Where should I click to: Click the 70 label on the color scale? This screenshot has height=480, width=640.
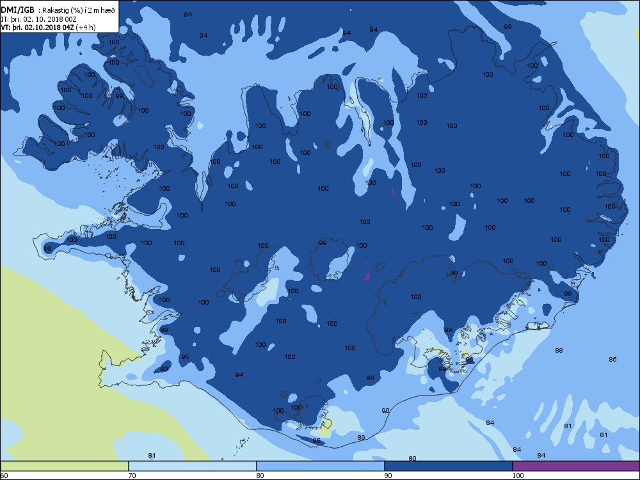132,475
